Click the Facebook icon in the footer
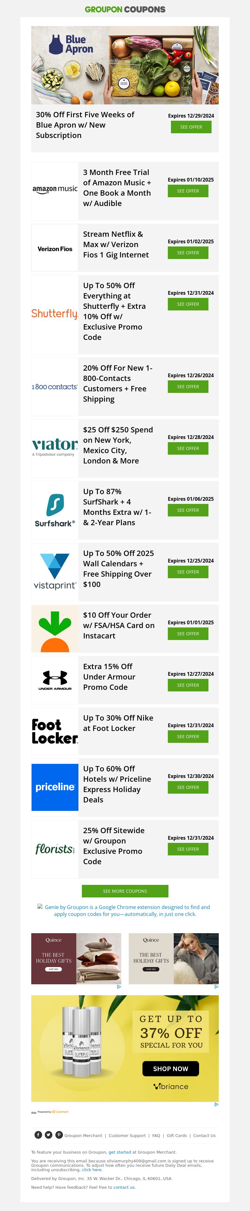Screen dimensions: 250x1211 38,1135
